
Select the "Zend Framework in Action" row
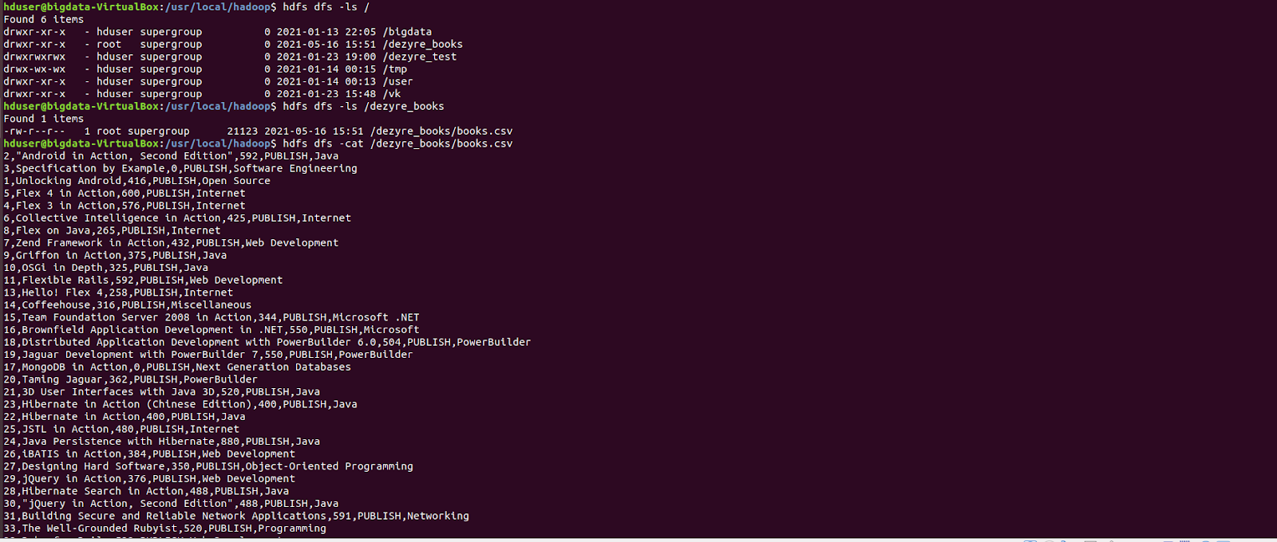pyautogui.click(x=171, y=243)
